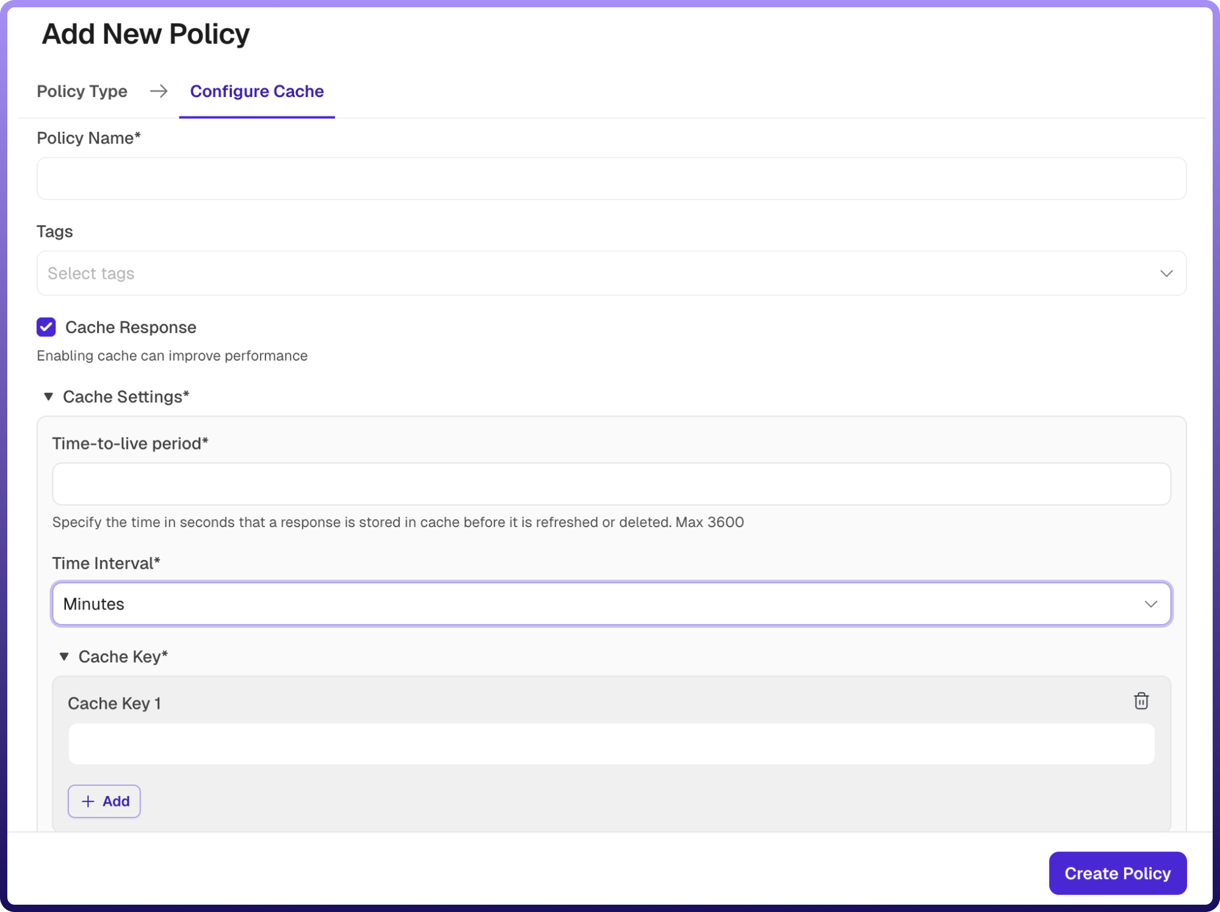
Task: Open the Select tags dropdown
Action: pyautogui.click(x=610, y=273)
